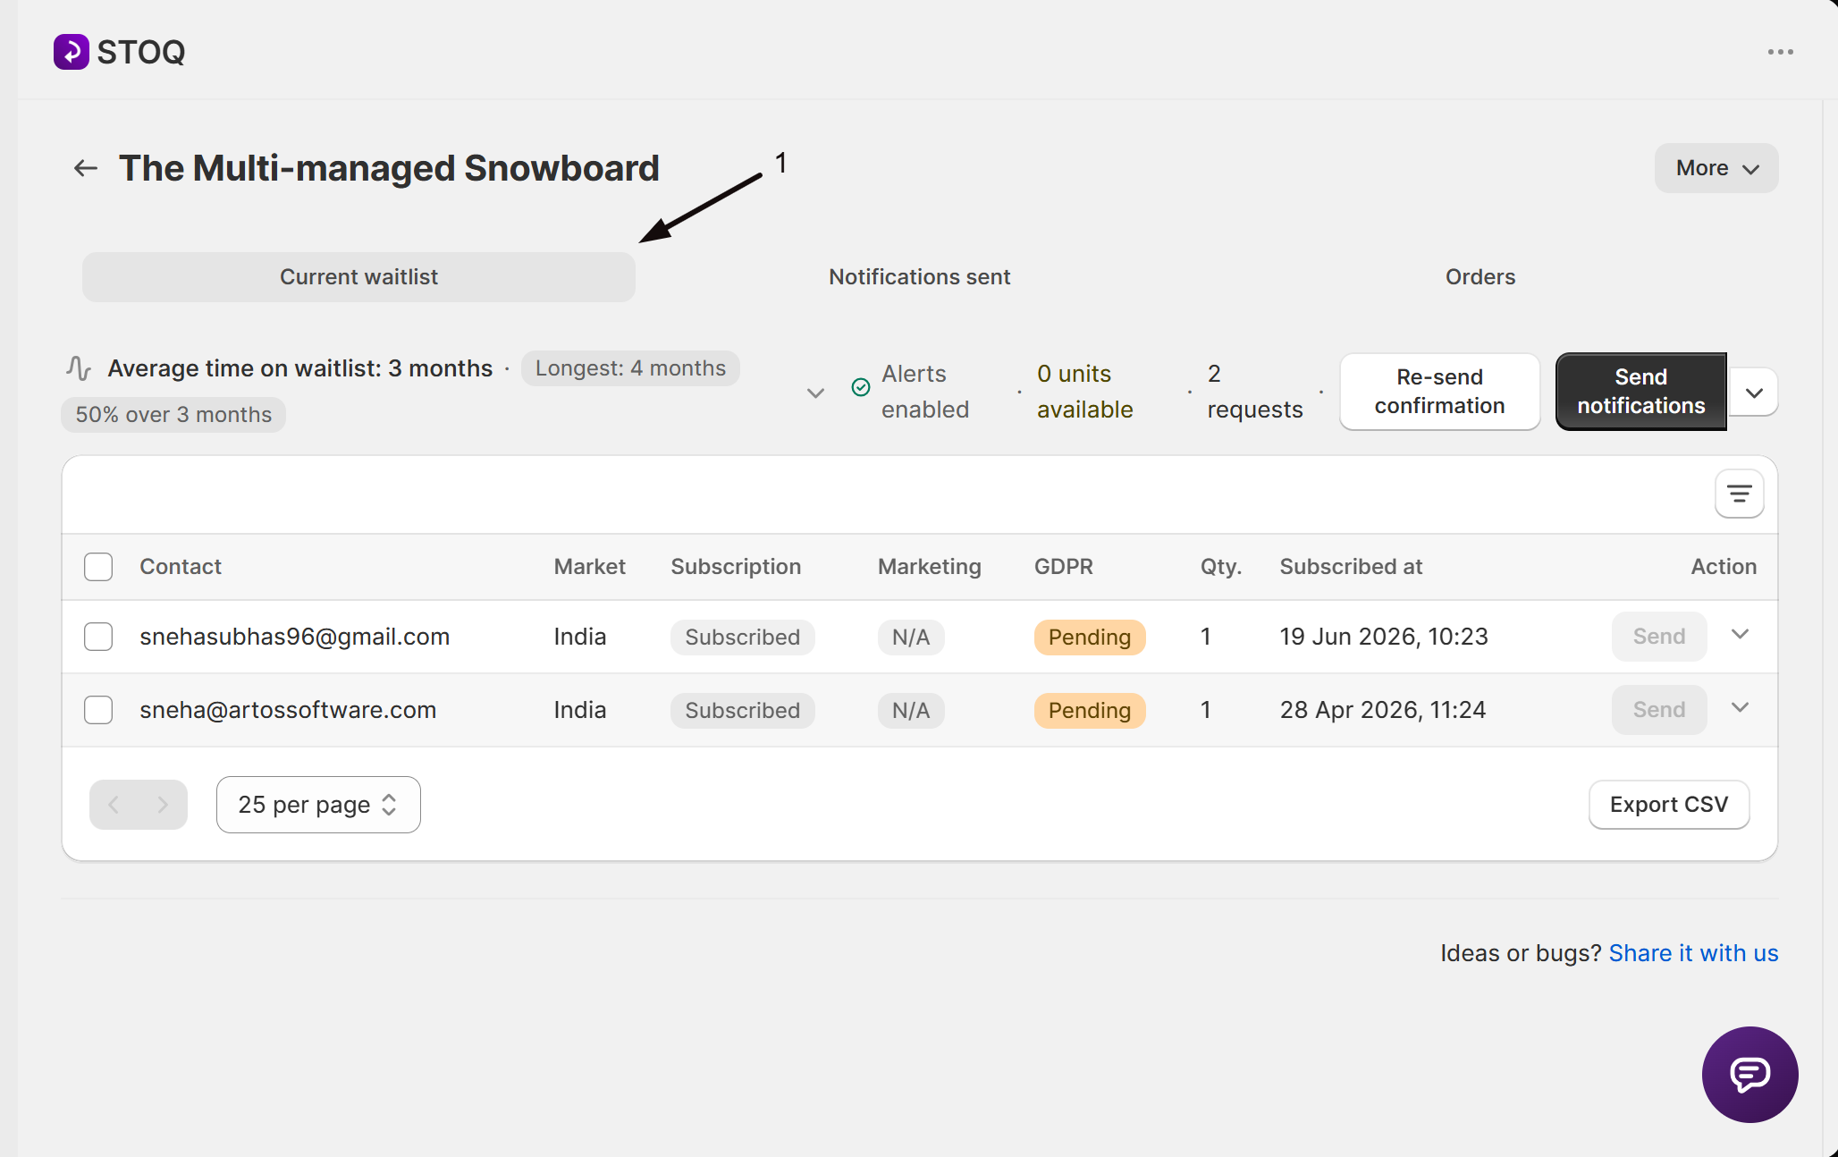Open the More dropdown
The height and width of the screenshot is (1157, 1838).
1716,168
